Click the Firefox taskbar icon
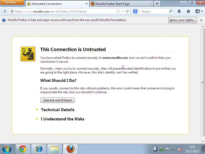Viewport: 205px width, 154px height. click(70, 149)
